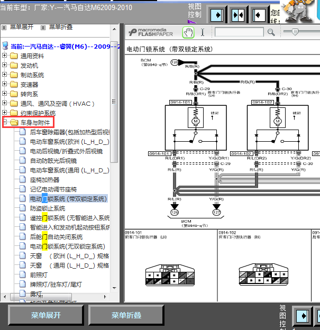The width and height of the screenshot is (320, 330).
Task: Expand the 约束保护系统 tree node
Action: click(x=4, y=112)
